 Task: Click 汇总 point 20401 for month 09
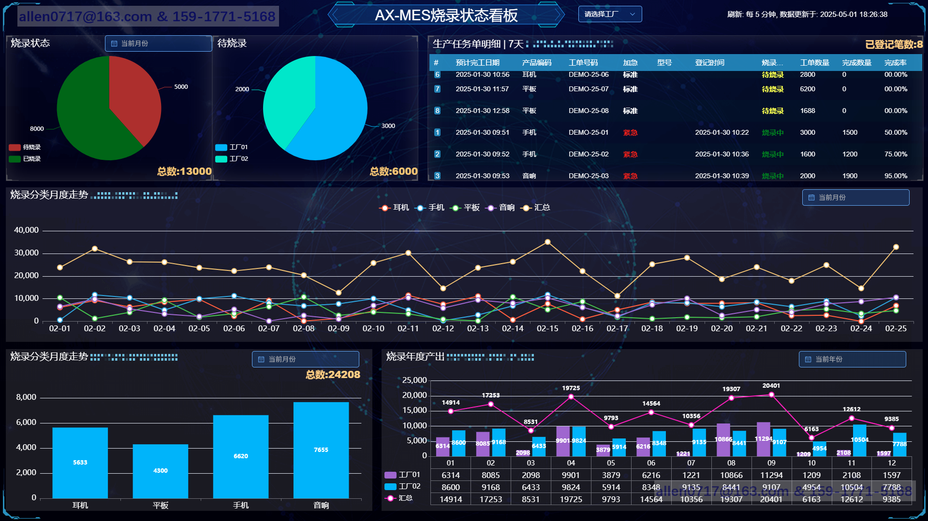771,394
